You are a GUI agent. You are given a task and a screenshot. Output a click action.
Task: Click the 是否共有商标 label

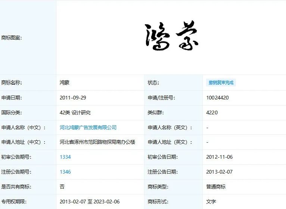(x=16, y=187)
